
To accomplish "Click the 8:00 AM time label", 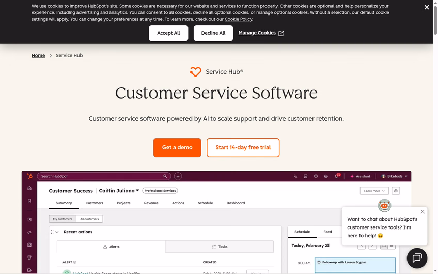I will [304, 263].
